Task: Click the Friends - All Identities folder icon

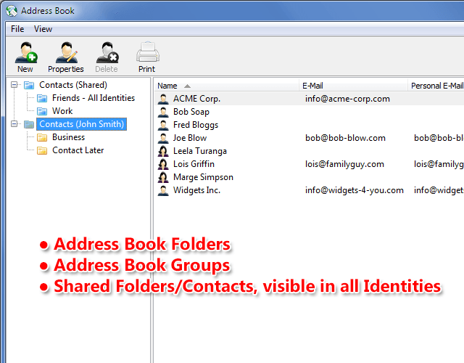Action: point(42,99)
